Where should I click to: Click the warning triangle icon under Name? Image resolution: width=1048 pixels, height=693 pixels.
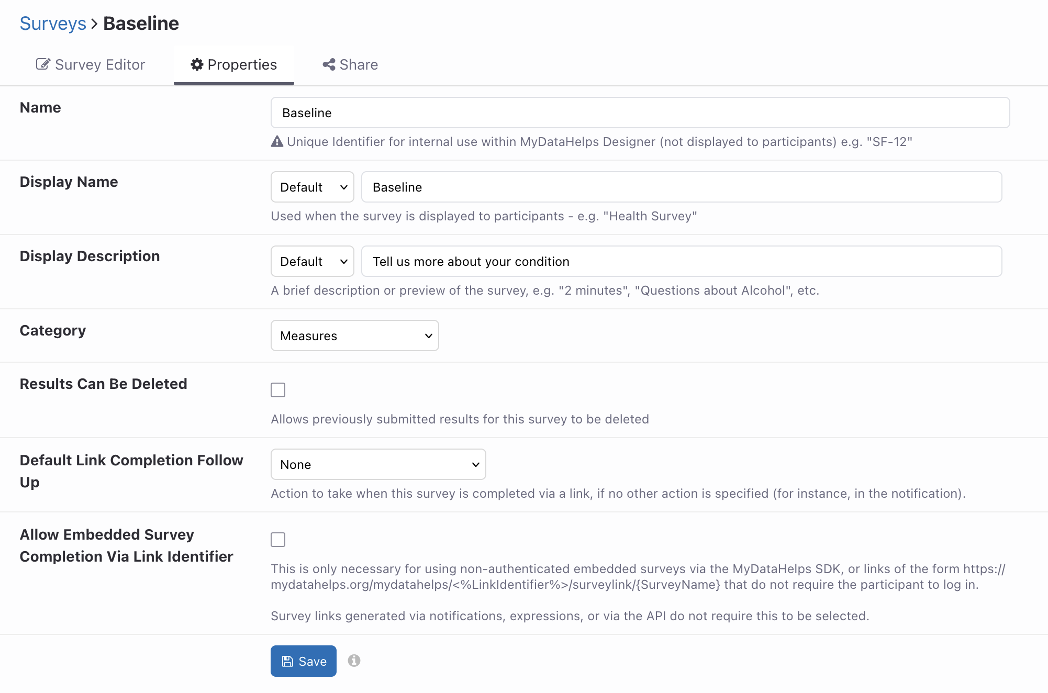coord(277,142)
